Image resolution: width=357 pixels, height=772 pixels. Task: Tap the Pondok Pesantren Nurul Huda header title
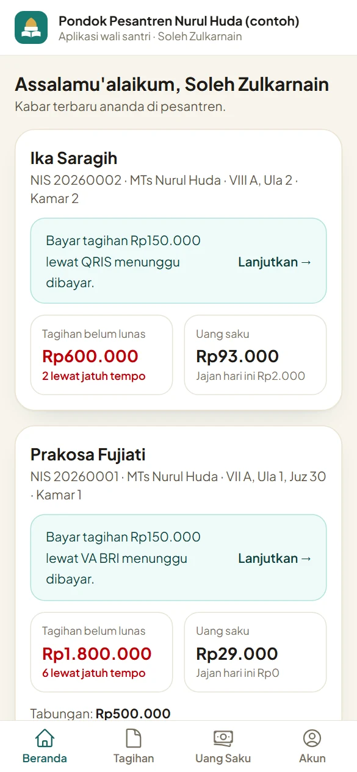(179, 21)
